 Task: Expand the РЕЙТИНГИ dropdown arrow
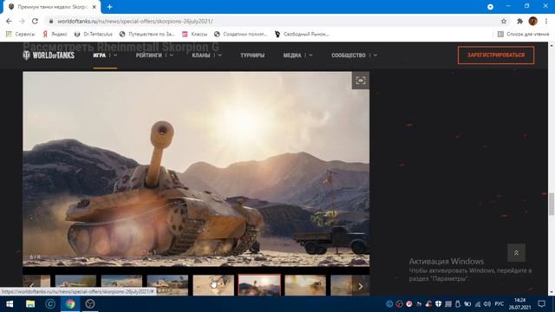click(x=172, y=55)
